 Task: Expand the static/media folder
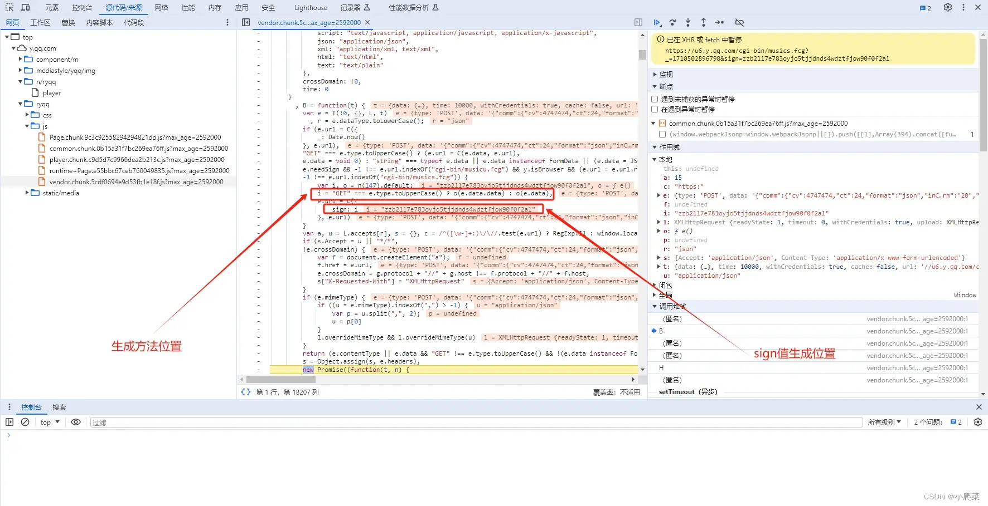pos(27,193)
